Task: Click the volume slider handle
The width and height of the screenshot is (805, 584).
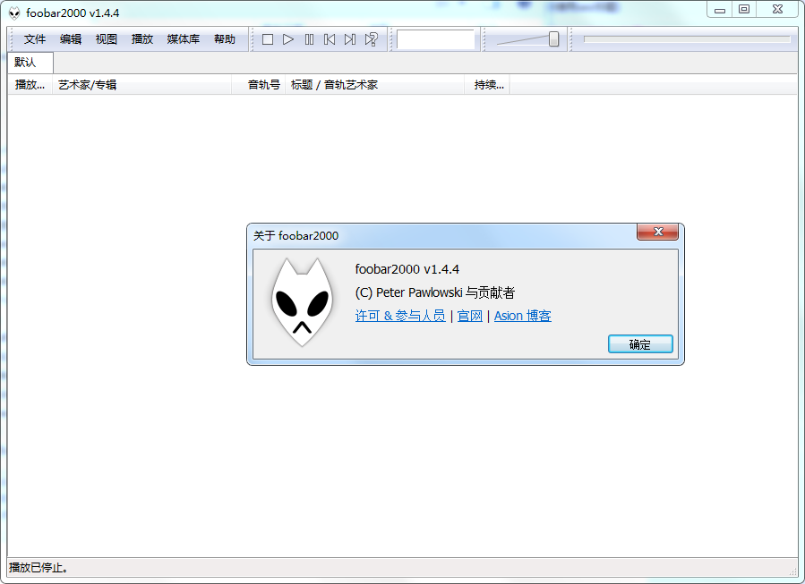Action: (553, 39)
